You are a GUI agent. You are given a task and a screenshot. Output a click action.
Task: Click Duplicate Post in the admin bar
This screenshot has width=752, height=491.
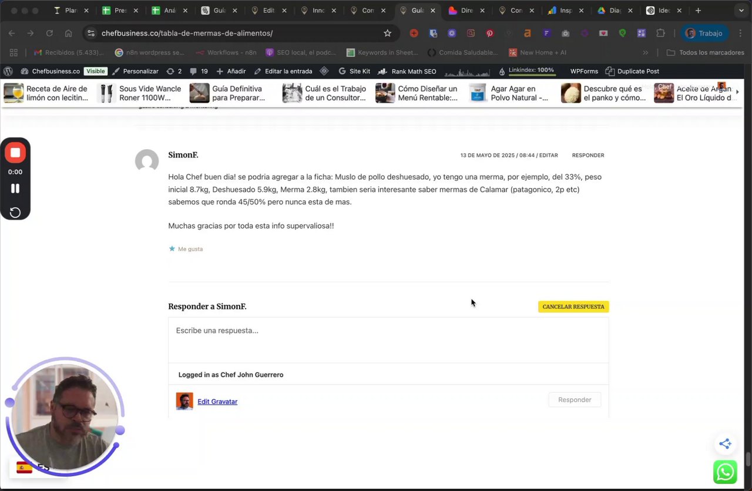click(x=632, y=71)
